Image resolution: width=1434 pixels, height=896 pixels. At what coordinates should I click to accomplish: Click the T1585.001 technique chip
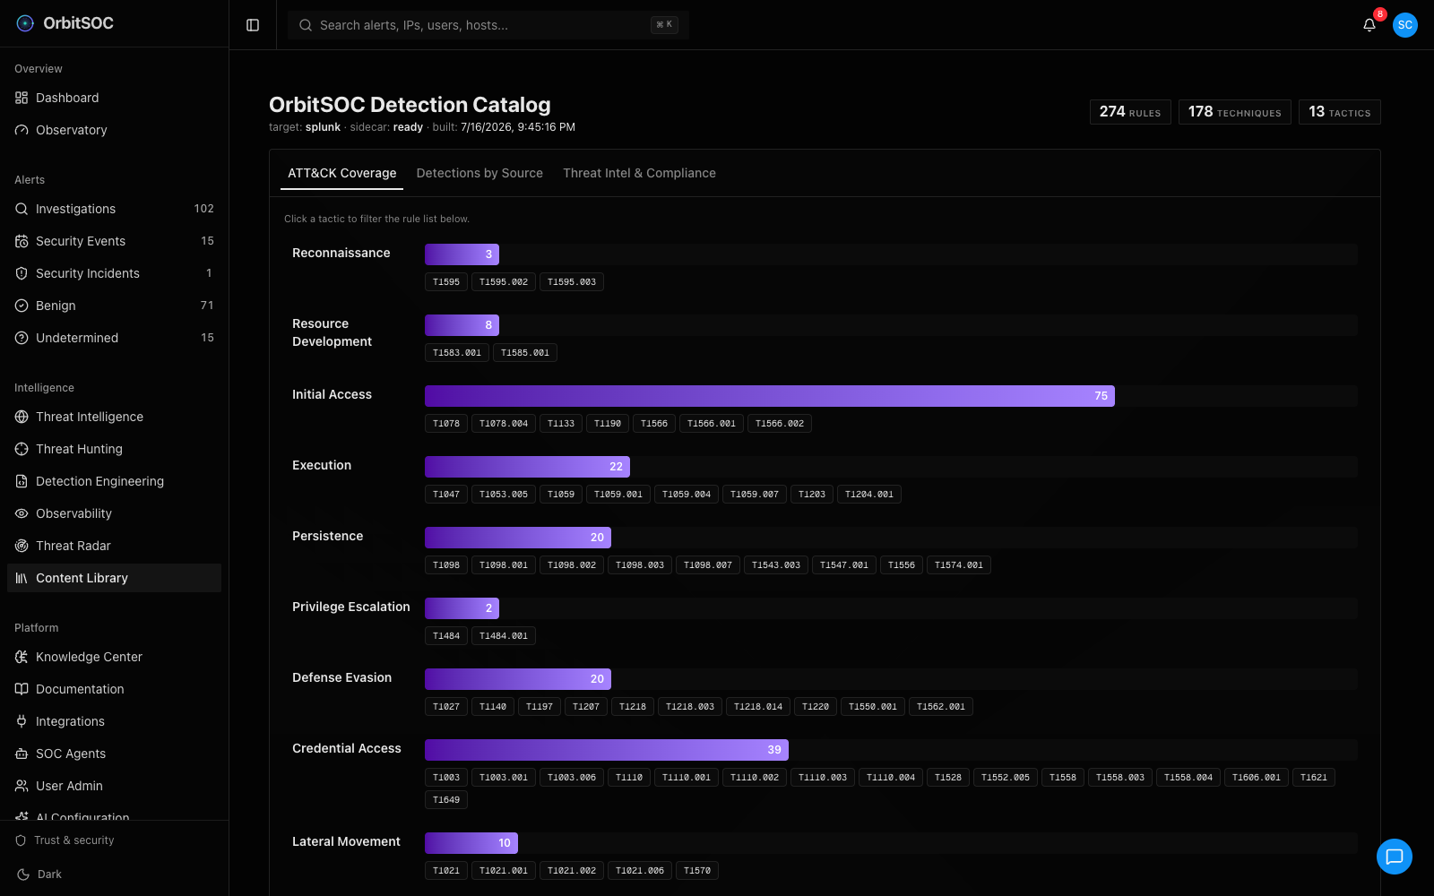click(x=525, y=353)
